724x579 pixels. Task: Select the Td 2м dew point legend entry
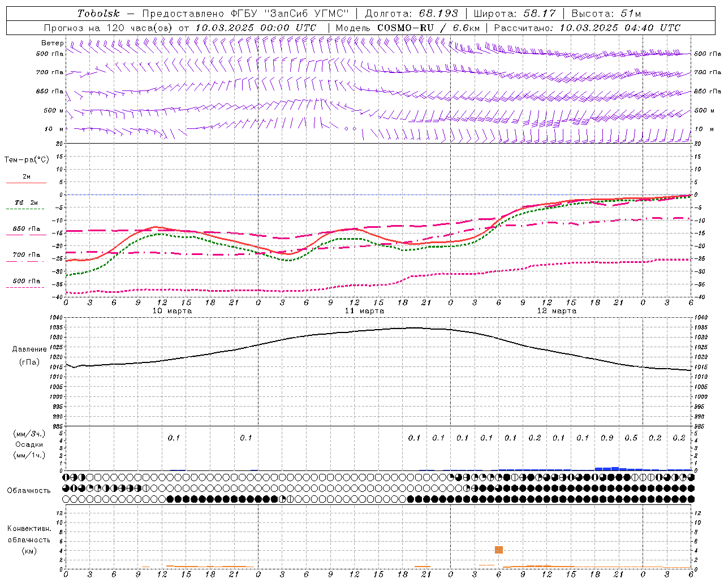tap(26, 202)
